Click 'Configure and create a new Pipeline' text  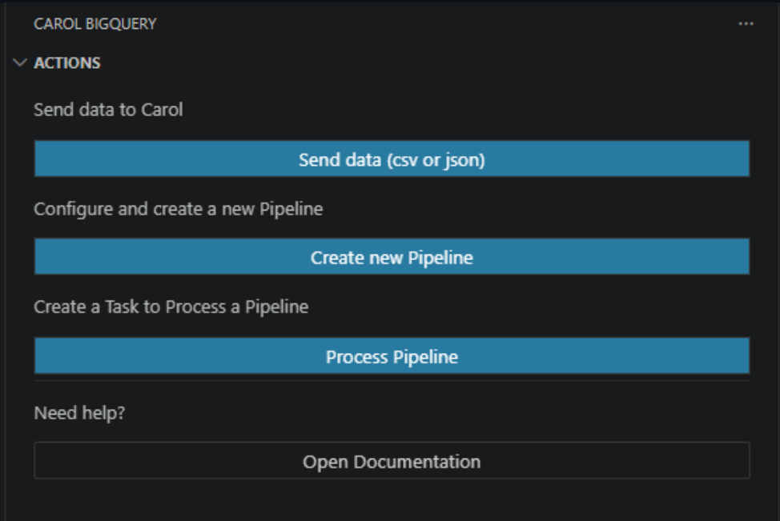[178, 210]
